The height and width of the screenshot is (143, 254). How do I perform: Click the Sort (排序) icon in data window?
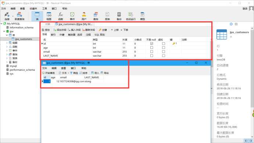click(83, 73)
